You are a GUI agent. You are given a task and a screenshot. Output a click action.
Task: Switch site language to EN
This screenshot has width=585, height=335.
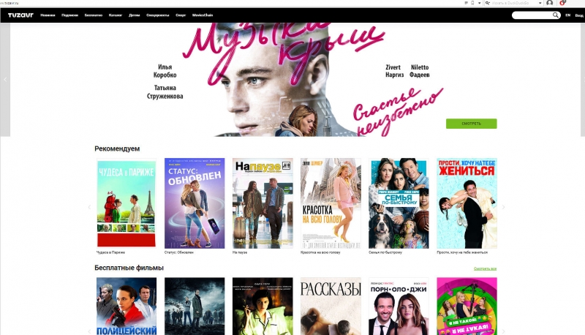567,15
